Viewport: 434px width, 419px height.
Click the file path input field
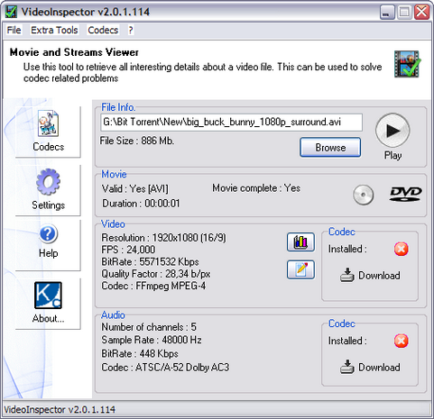(231, 123)
